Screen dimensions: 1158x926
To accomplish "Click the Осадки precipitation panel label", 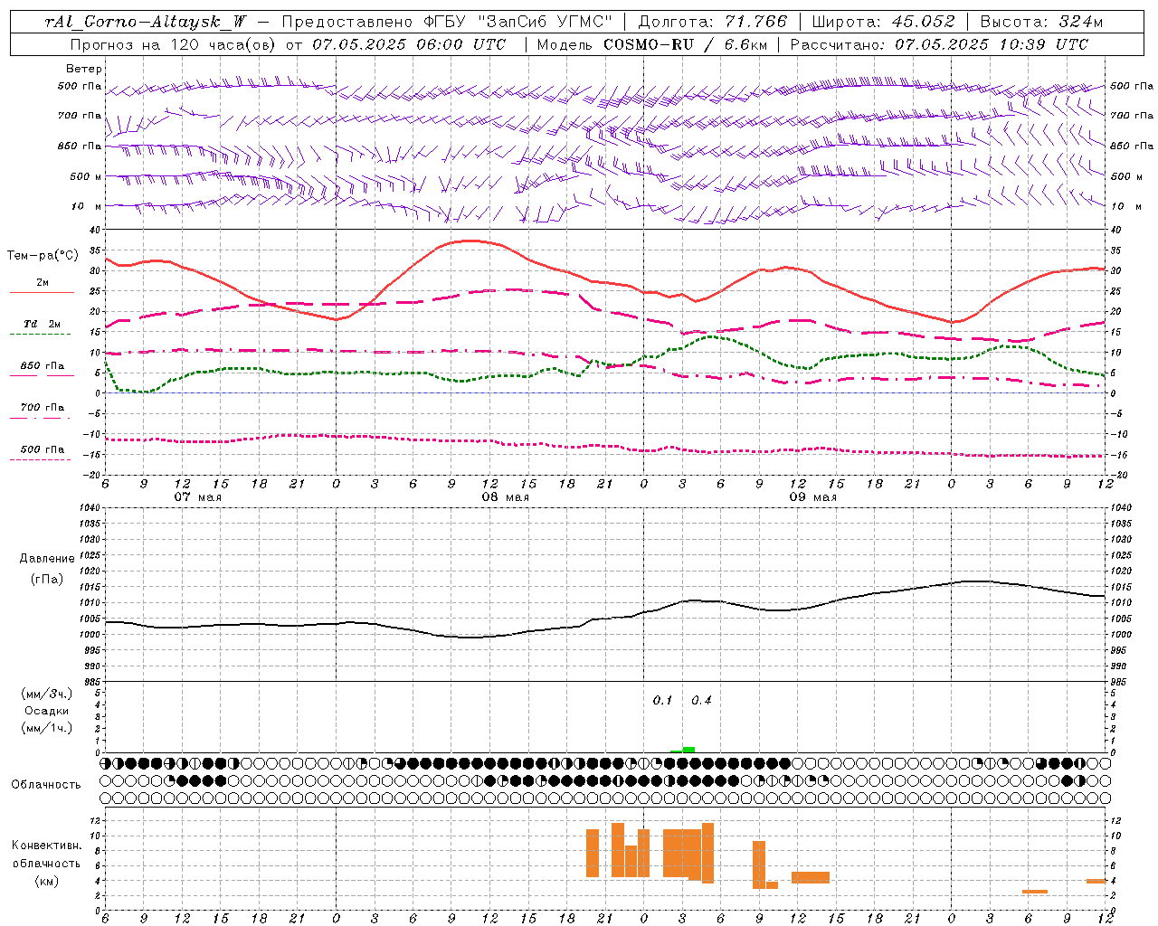I will pos(47,711).
